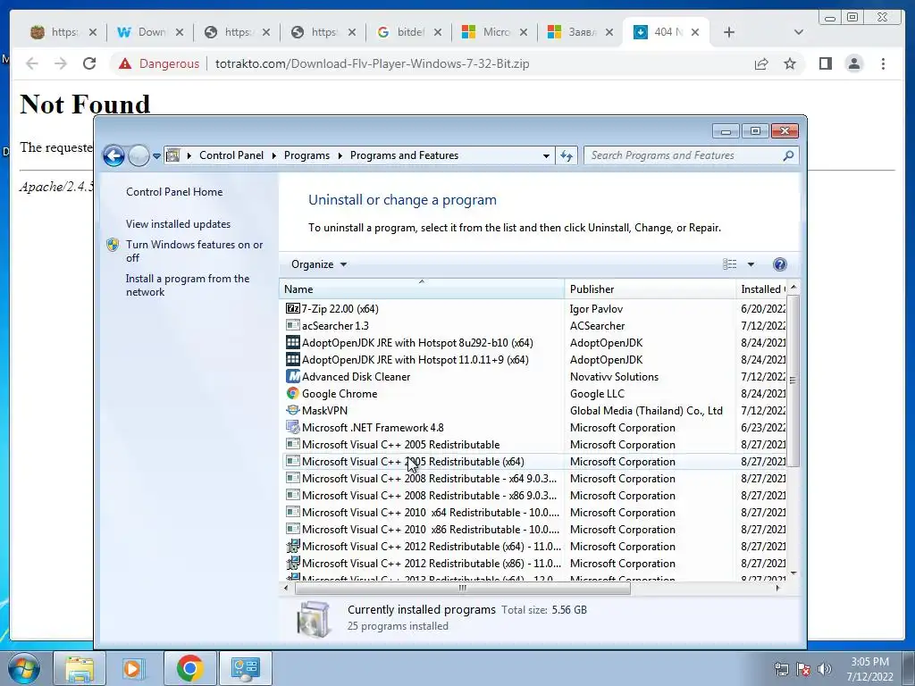
Task: Go back in Control Panel window
Action: coord(113,155)
